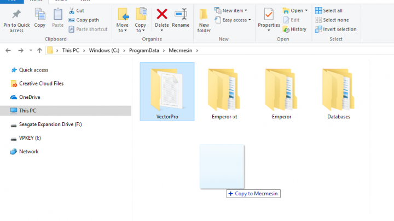Open the Easy access dropdown
The height and width of the screenshot is (221, 394).
point(233,20)
